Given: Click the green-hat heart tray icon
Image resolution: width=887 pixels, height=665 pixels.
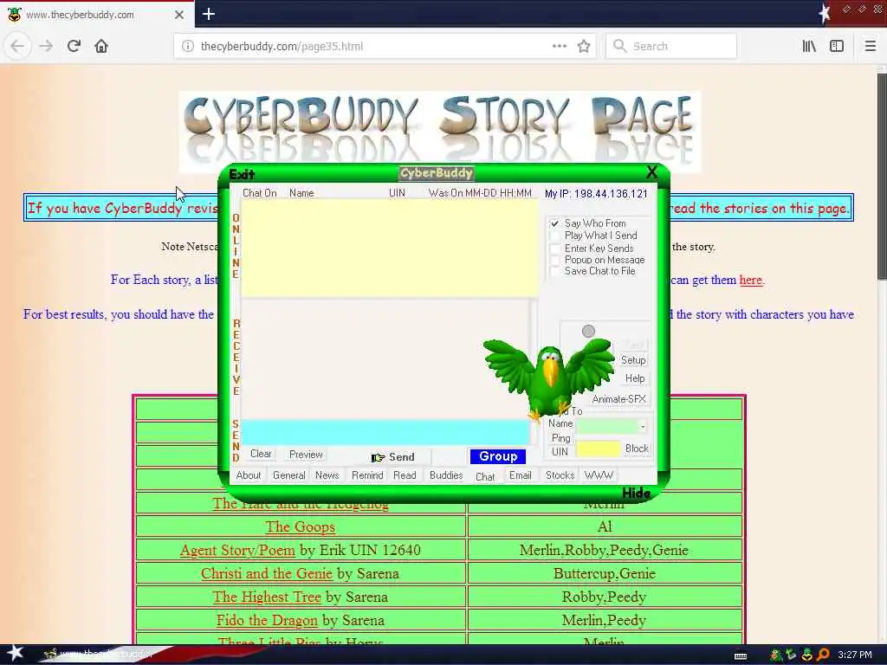Looking at the screenshot, I should (x=806, y=655).
